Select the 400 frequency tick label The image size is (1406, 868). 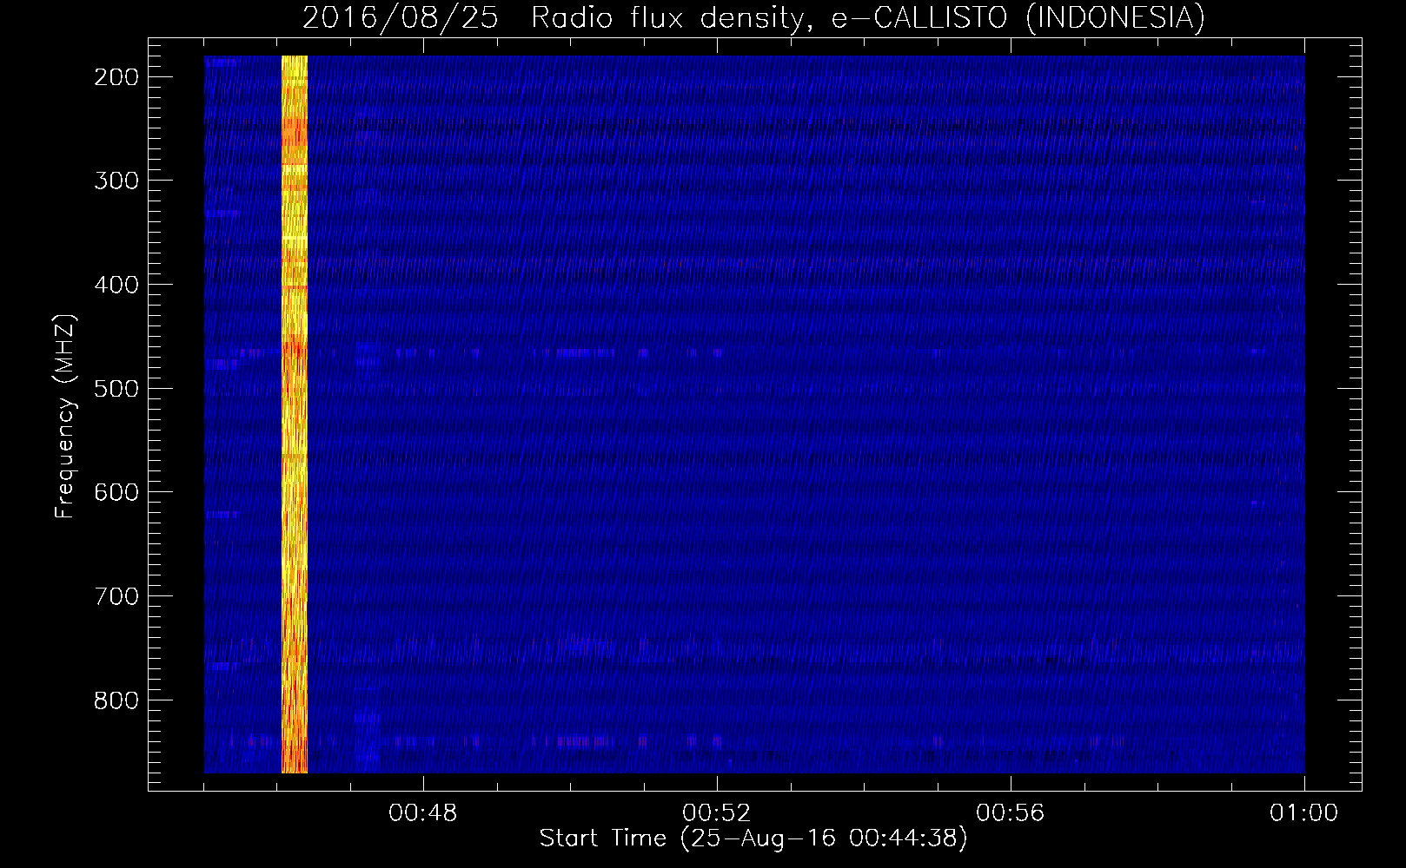click(x=115, y=285)
